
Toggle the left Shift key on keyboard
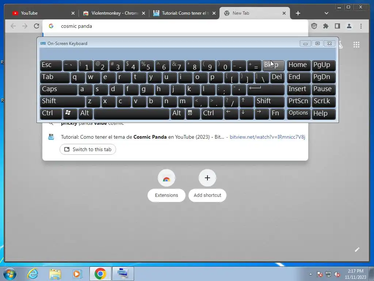point(62,102)
